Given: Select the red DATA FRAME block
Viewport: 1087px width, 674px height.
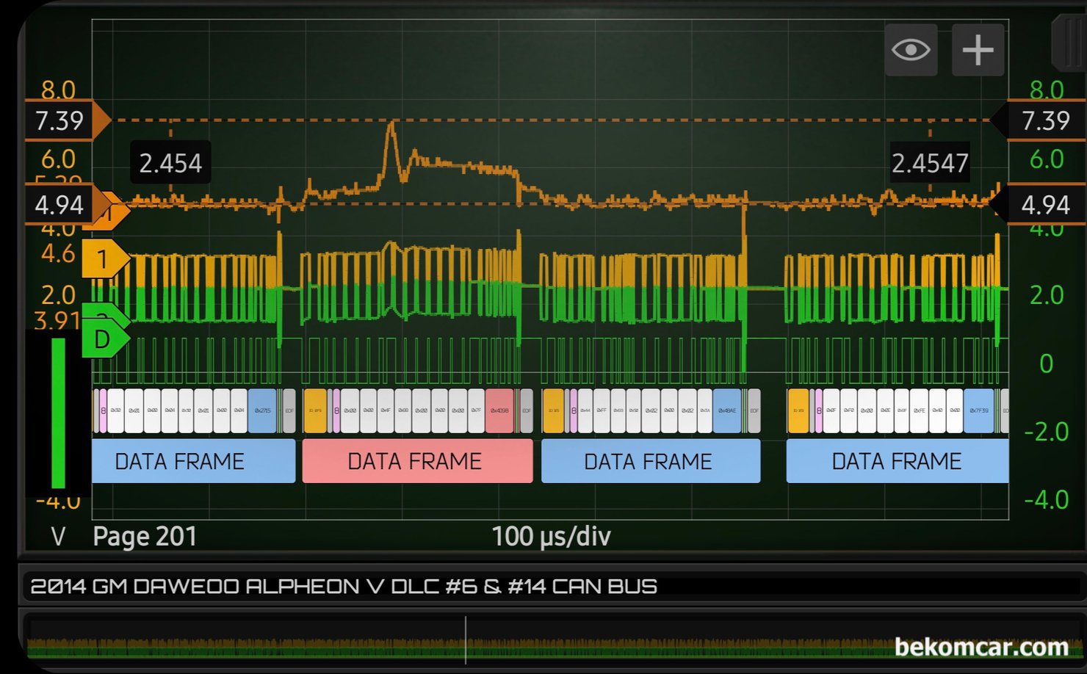Looking at the screenshot, I should (x=416, y=461).
